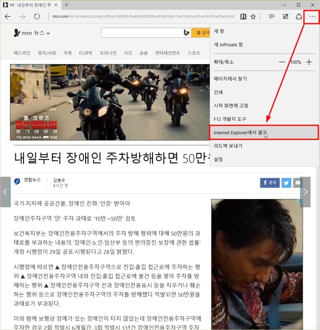Select 새 InPrivate 창 menu item
This screenshot has width=320, height=330.
tap(264, 45)
